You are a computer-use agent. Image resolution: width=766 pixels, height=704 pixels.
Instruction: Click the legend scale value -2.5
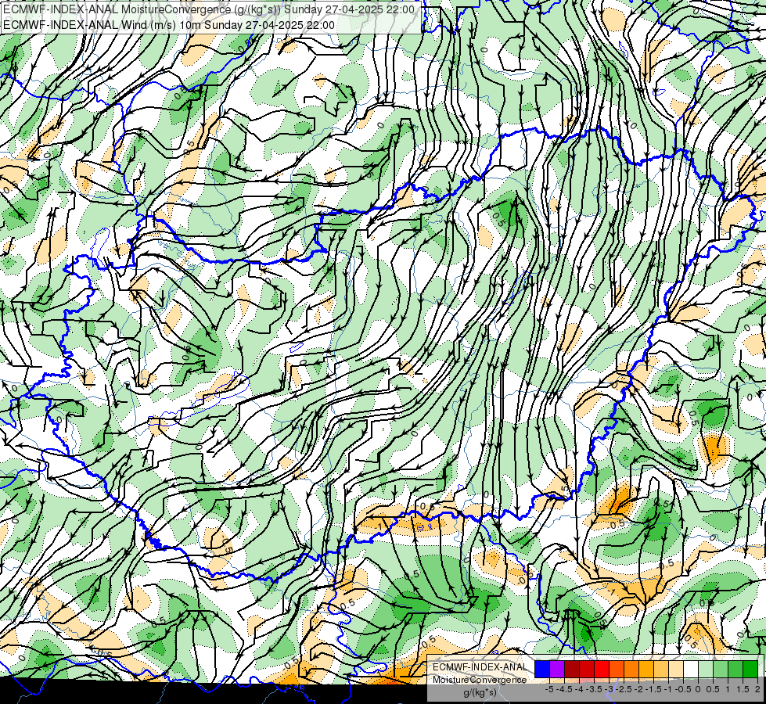pos(624,689)
